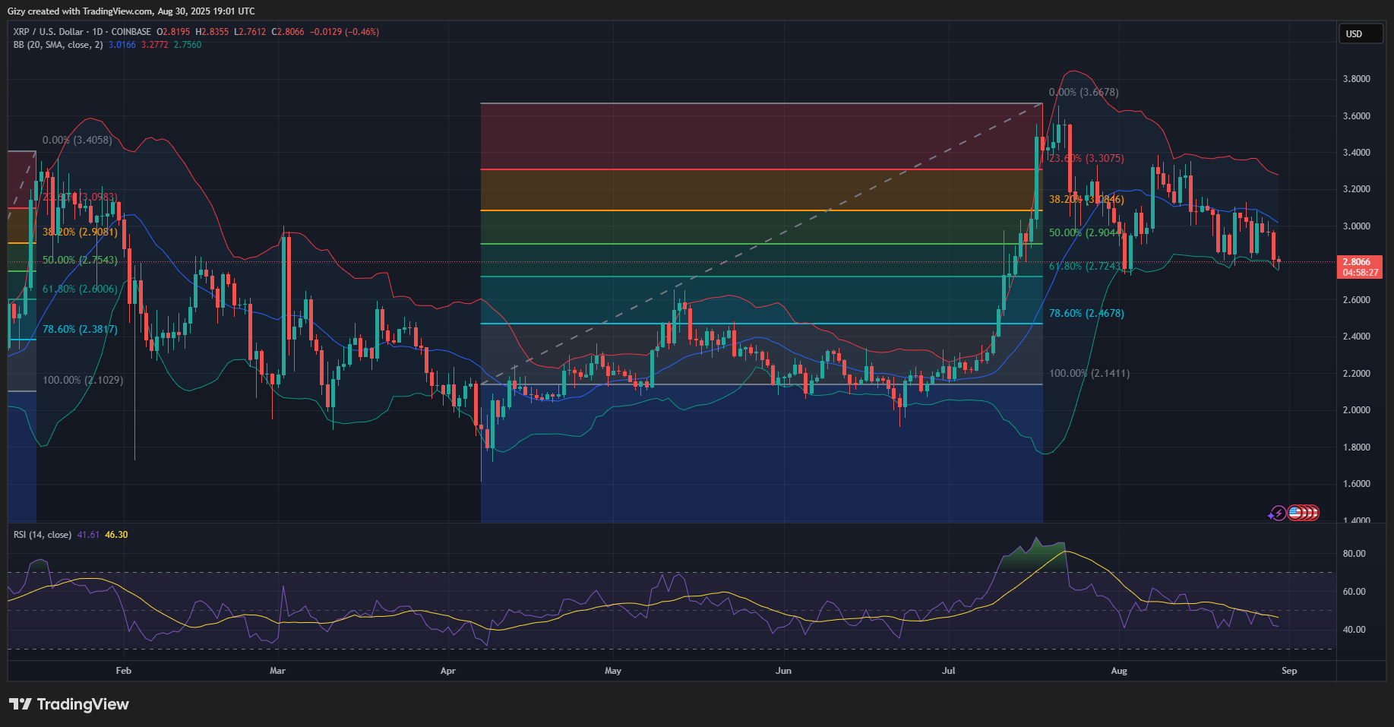The height and width of the screenshot is (727, 1394).
Task: Click the RSI moving average value 46.30
Action: point(116,535)
